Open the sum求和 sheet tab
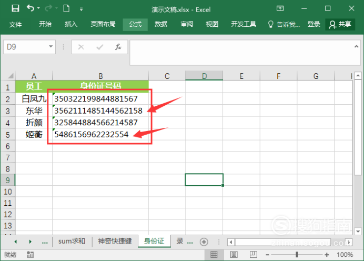This screenshot has height=261, width=364. click(72, 241)
